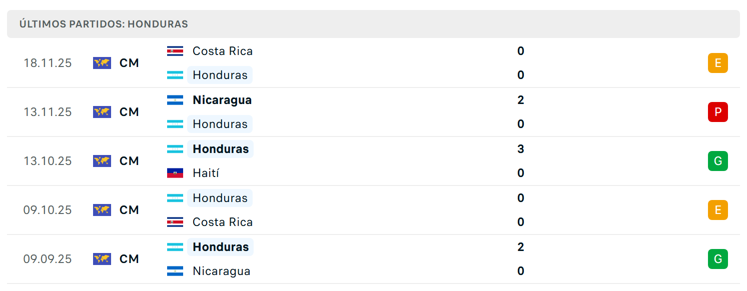Screen dimensions: 747x291
Task: Click the Honduras flag in 13.10.25 match
Action: pos(175,149)
